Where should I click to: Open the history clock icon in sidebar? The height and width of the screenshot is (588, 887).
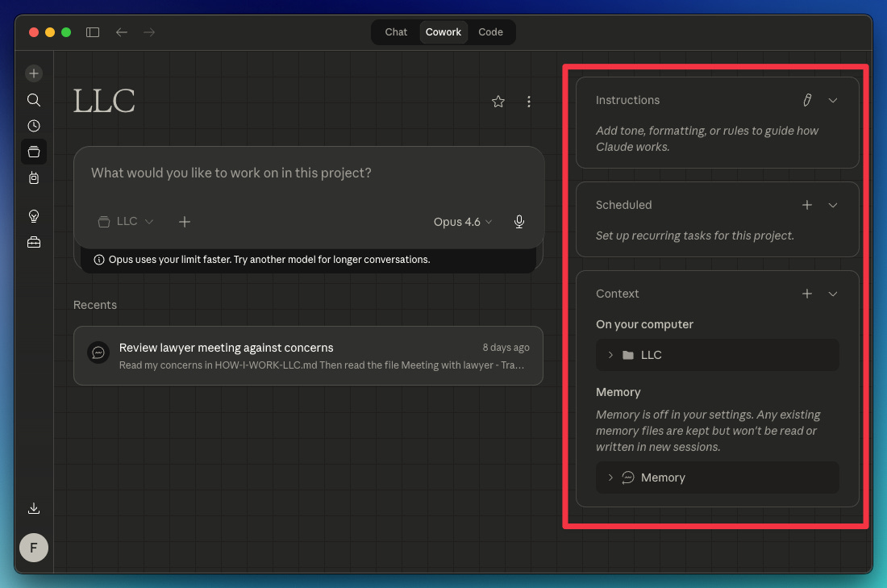click(x=34, y=126)
